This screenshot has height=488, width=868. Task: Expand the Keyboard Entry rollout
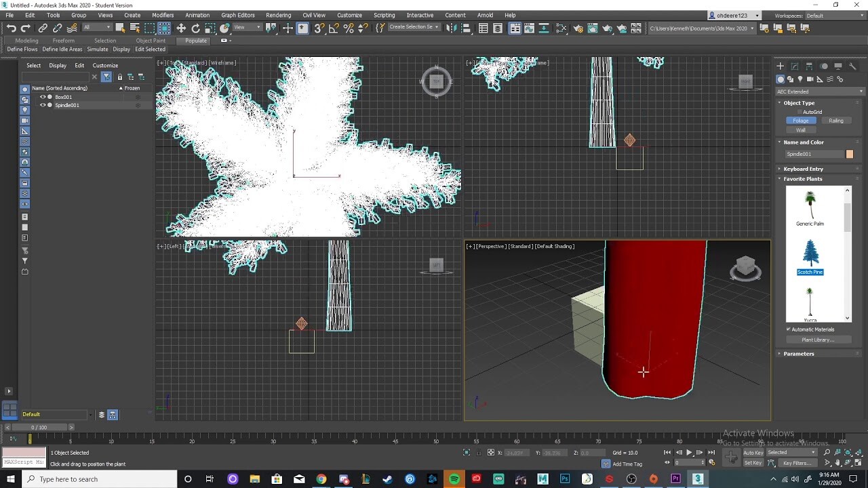[x=803, y=169]
